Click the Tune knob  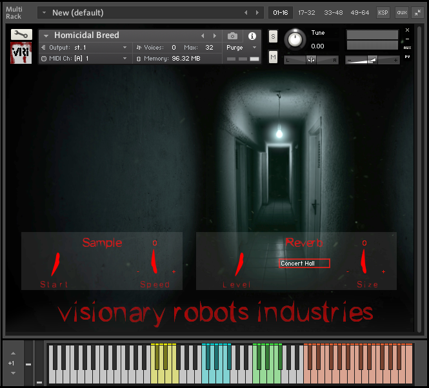(295, 39)
